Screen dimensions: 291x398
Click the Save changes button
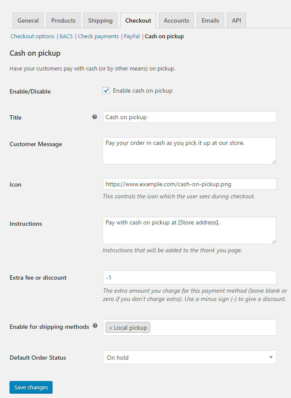[x=31, y=387]
